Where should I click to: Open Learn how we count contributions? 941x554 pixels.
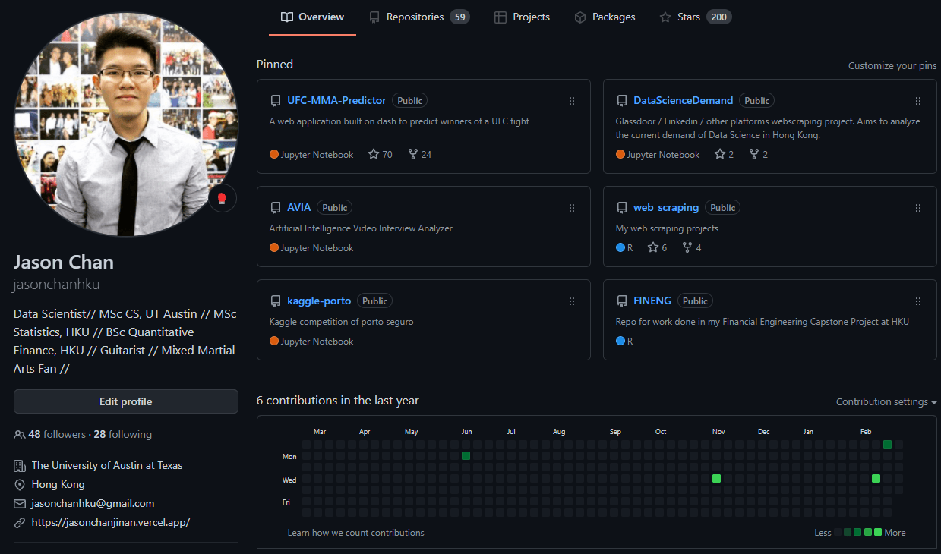[x=355, y=533]
